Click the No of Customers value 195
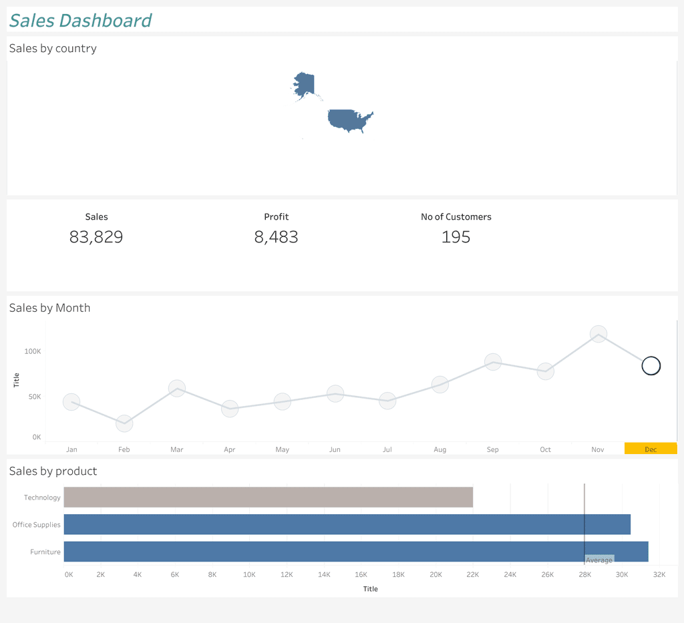Image resolution: width=684 pixels, height=623 pixels. pyautogui.click(x=456, y=237)
